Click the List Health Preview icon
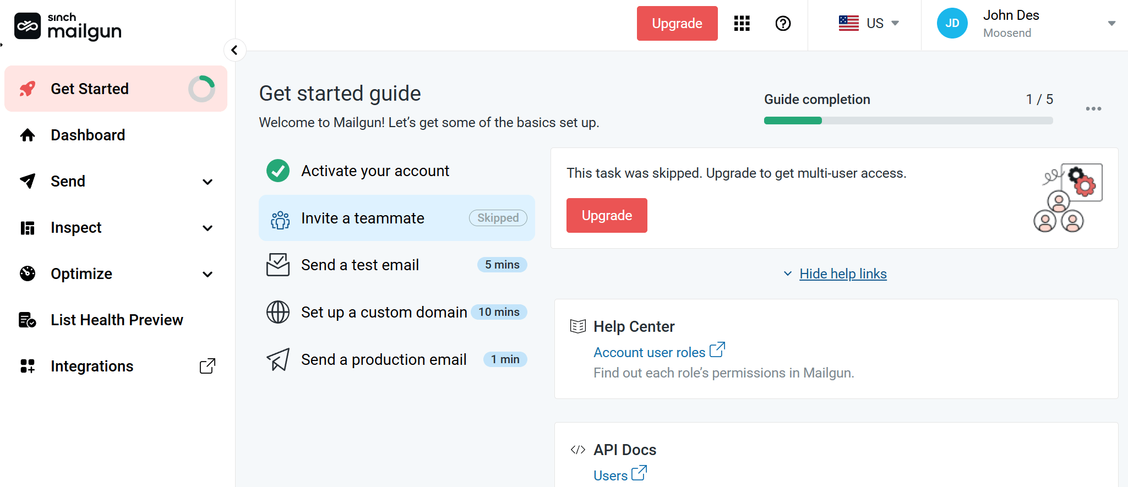 tap(28, 320)
